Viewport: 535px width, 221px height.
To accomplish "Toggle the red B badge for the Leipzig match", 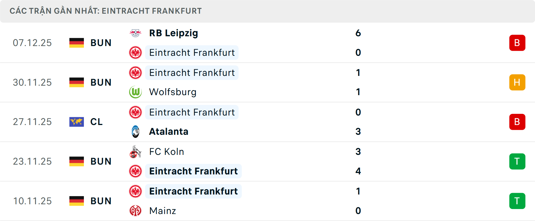I will [x=517, y=43].
